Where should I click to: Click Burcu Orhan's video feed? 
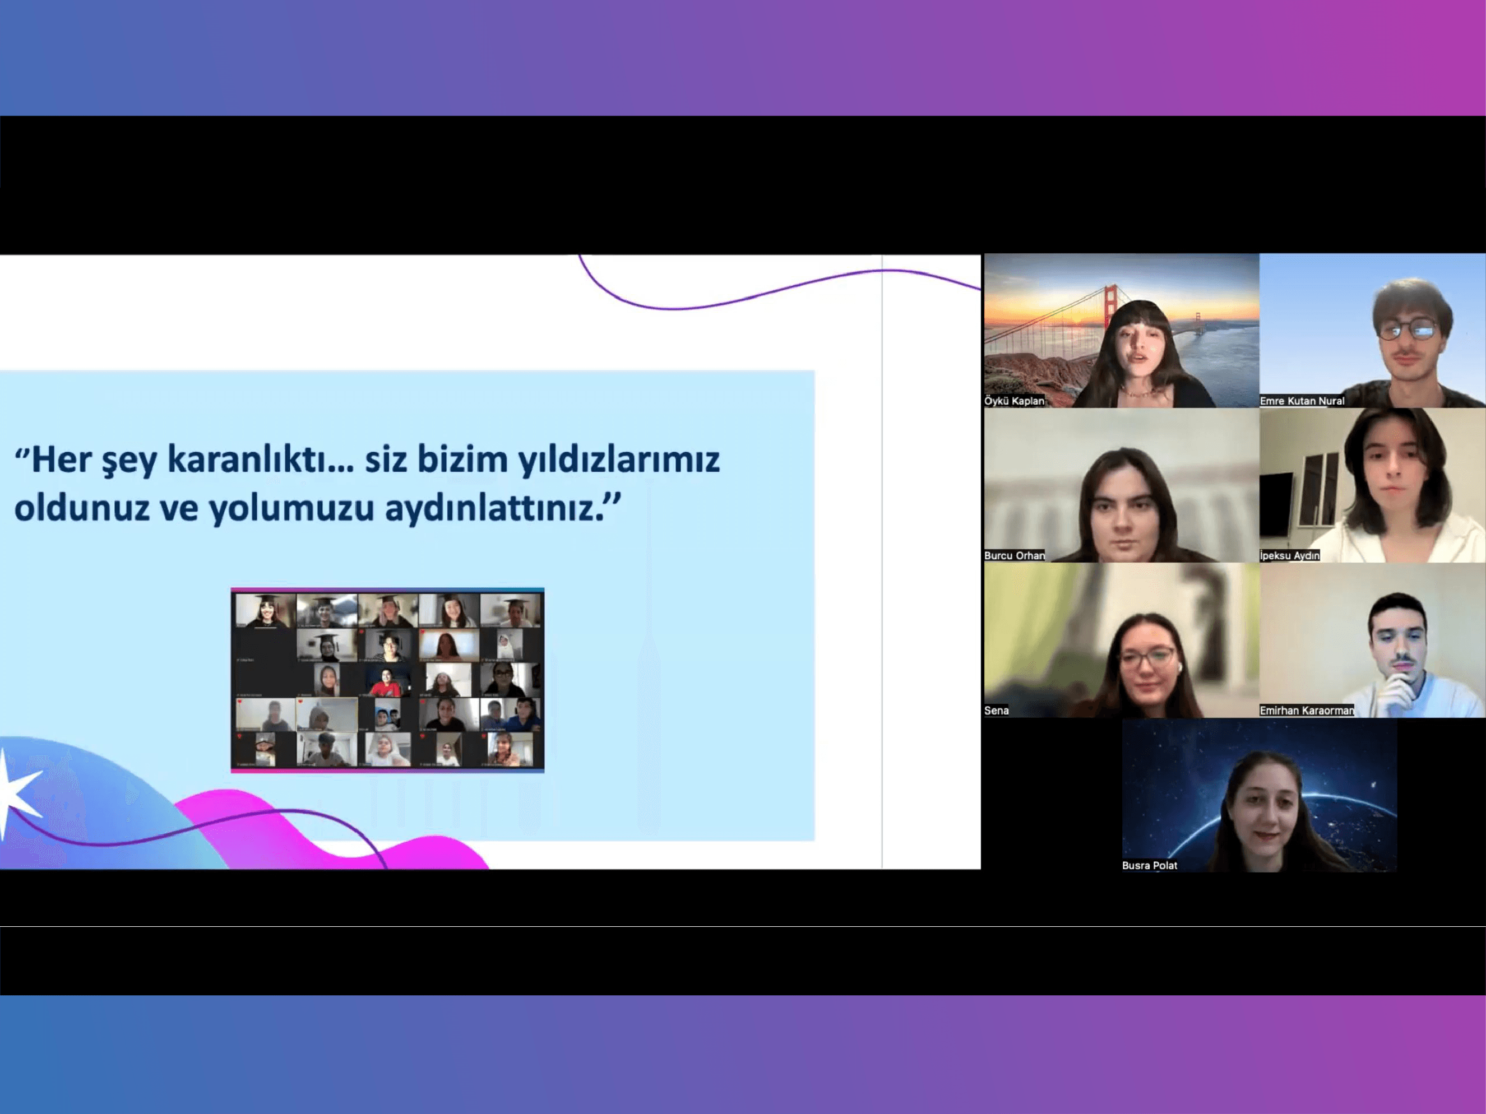coord(1121,485)
